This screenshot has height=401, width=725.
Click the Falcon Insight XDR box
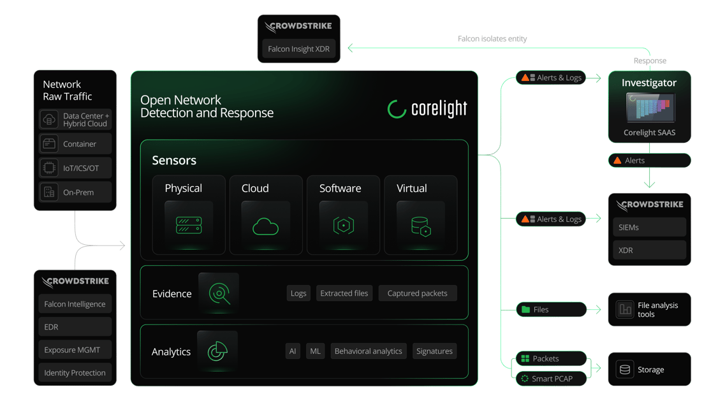[298, 49]
